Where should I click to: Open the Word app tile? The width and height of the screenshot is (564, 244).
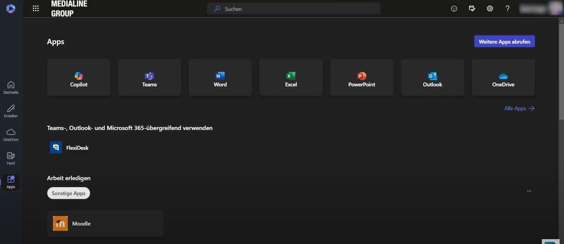pyautogui.click(x=220, y=78)
